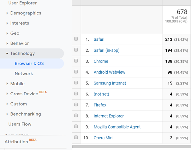Select the Internet Explorer row checkbox
191x150 pixels.
pos(76,115)
